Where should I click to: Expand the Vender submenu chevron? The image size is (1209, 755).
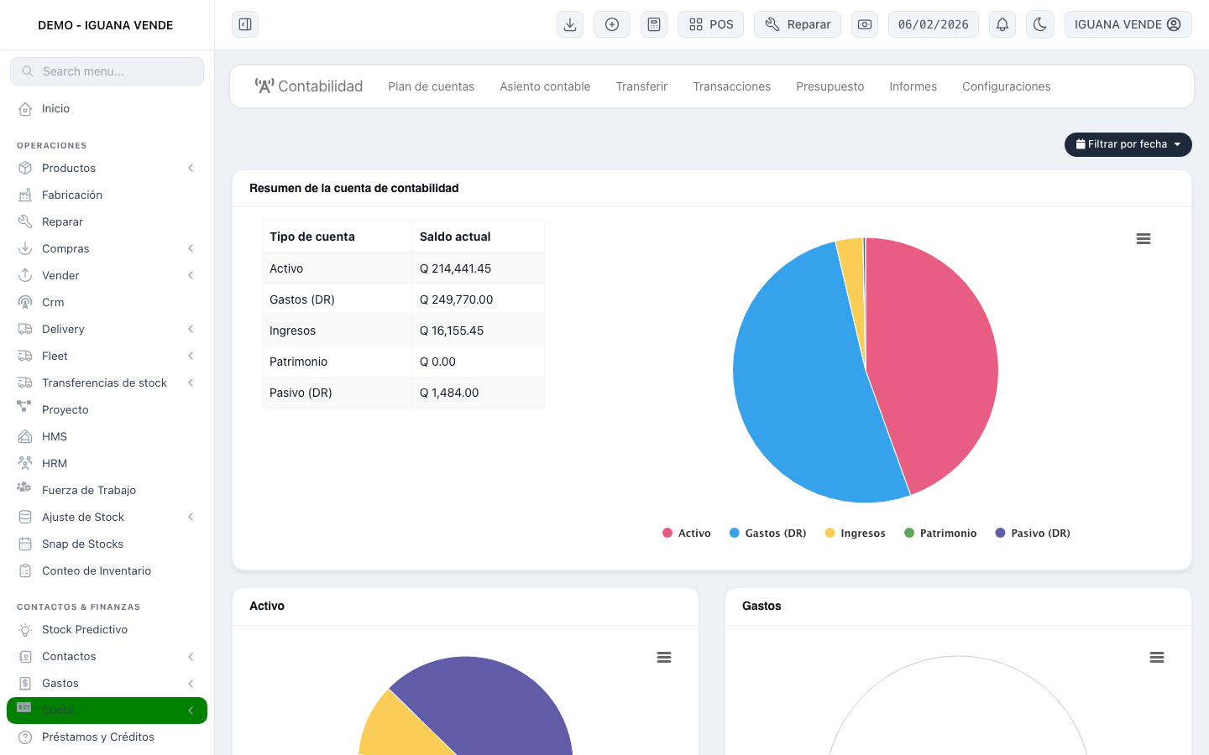(x=191, y=275)
